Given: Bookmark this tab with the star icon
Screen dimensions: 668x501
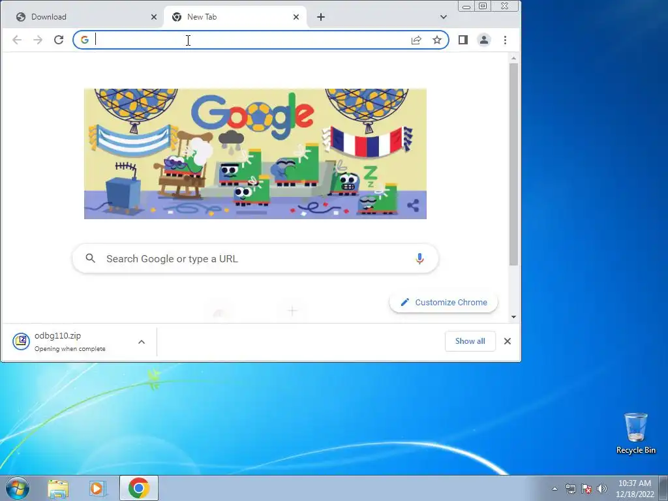Looking at the screenshot, I should [x=437, y=40].
